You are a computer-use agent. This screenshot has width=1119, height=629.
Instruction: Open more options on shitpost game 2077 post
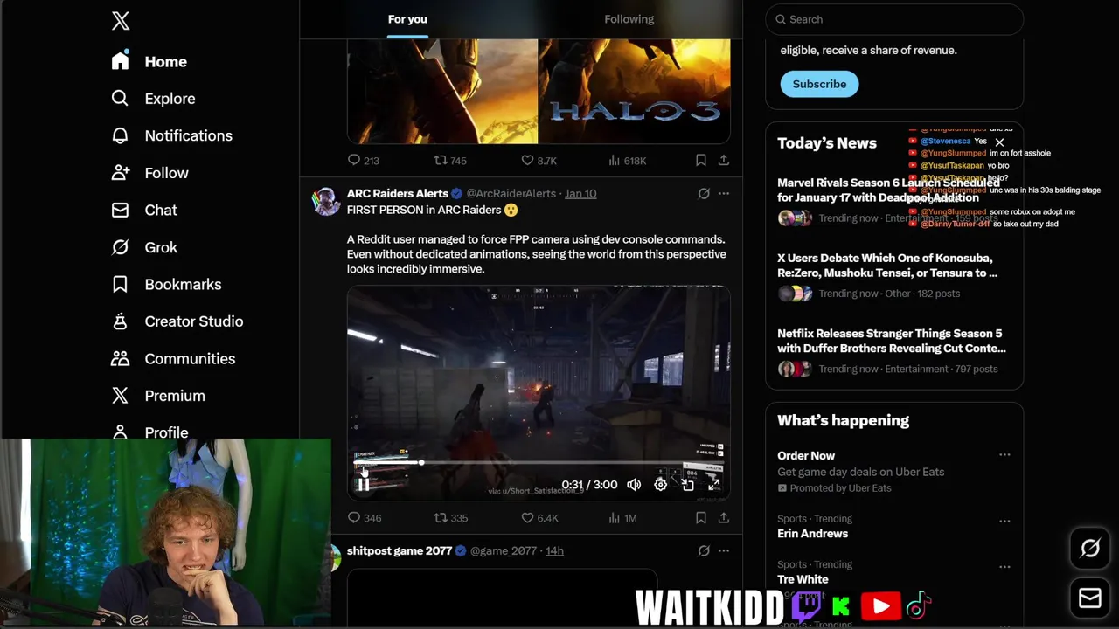(x=724, y=550)
